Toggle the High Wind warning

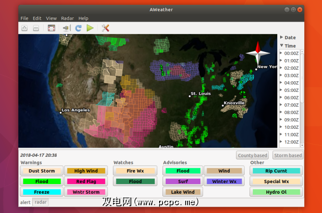[x=86, y=171]
